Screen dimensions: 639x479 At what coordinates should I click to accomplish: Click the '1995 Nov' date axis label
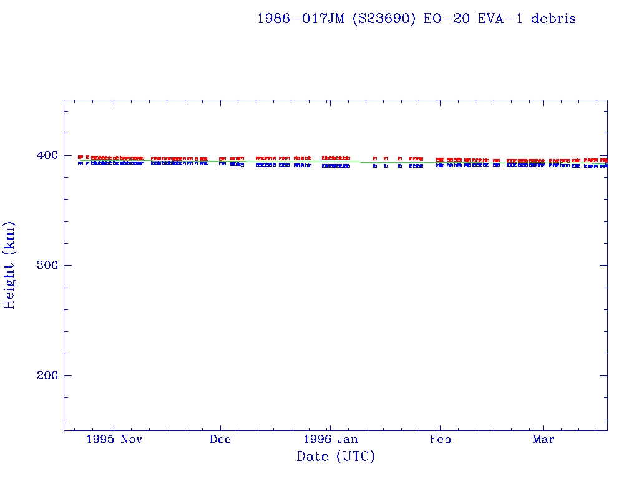pos(114,439)
